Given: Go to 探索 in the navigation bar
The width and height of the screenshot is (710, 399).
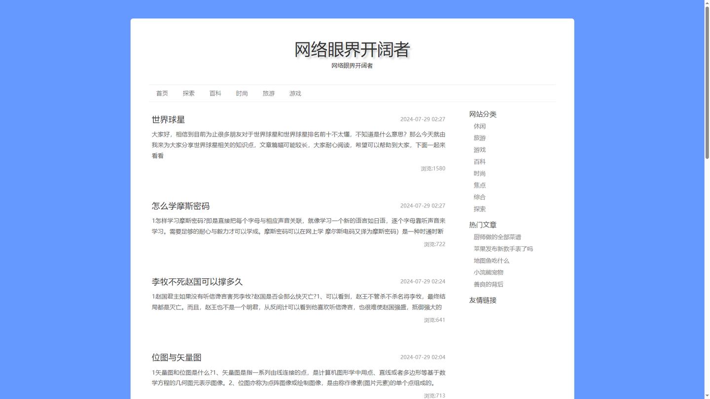Looking at the screenshot, I should click(x=189, y=93).
